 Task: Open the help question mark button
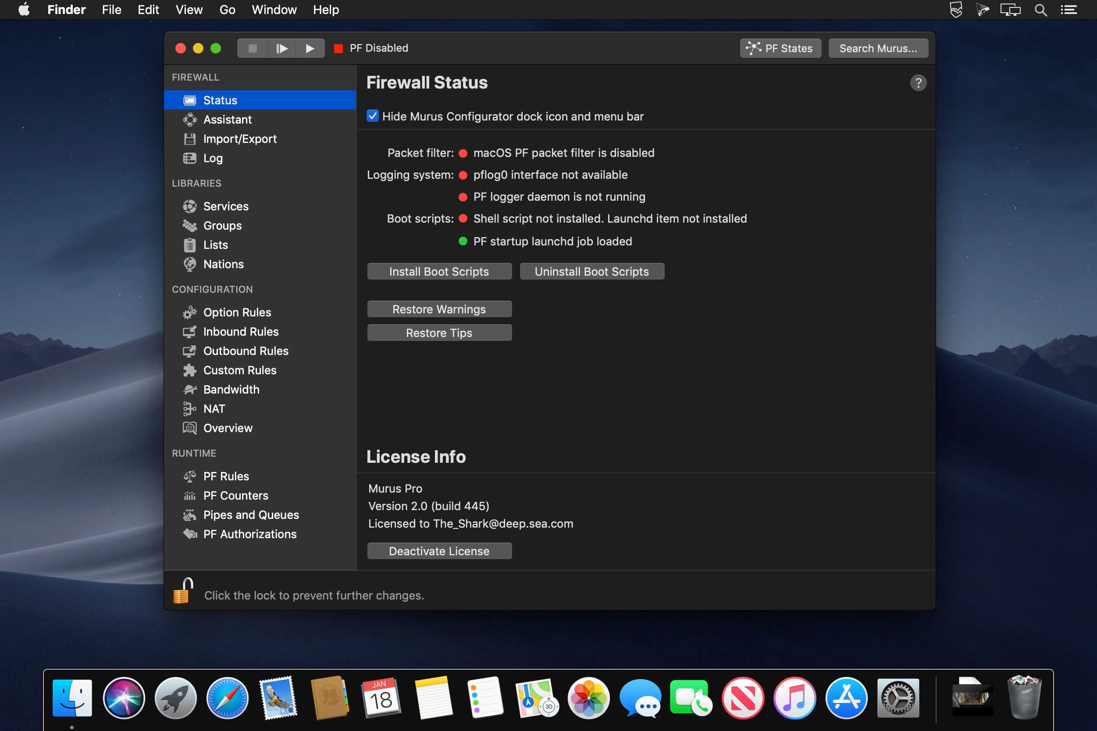click(919, 83)
